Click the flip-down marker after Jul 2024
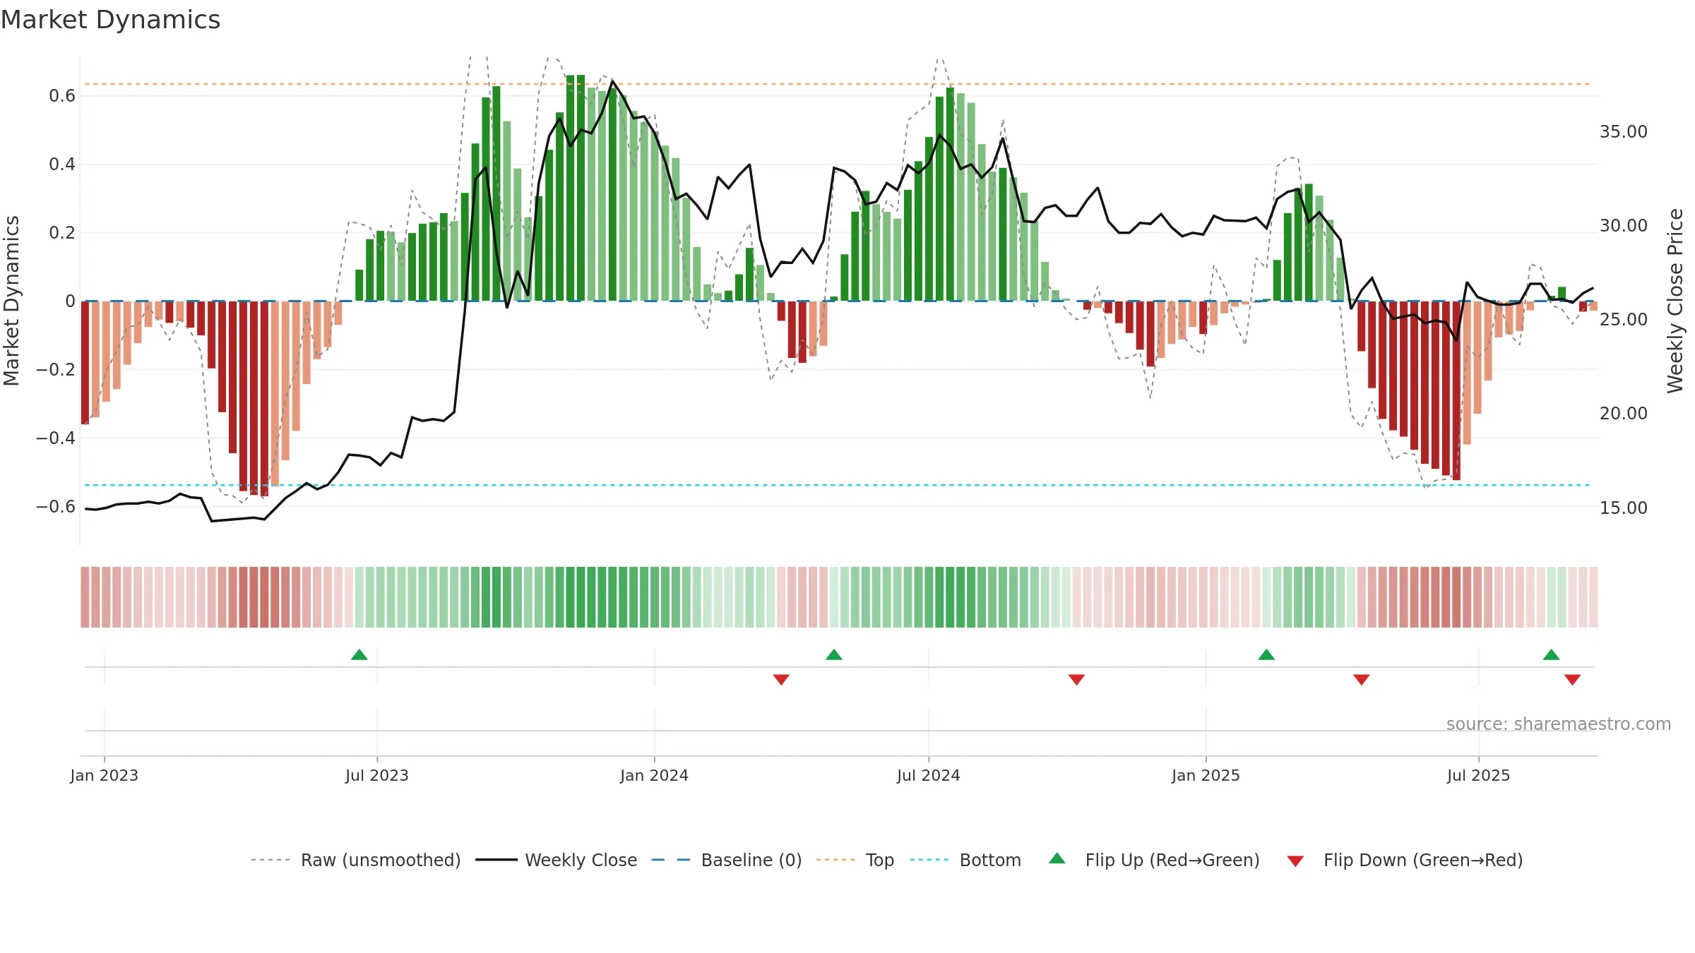This screenshot has height=953, width=1695. pyautogui.click(x=1076, y=679)
